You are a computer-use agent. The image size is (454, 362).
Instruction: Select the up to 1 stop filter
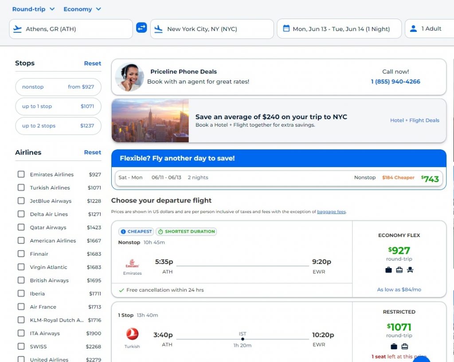click(x=58, y=106)
